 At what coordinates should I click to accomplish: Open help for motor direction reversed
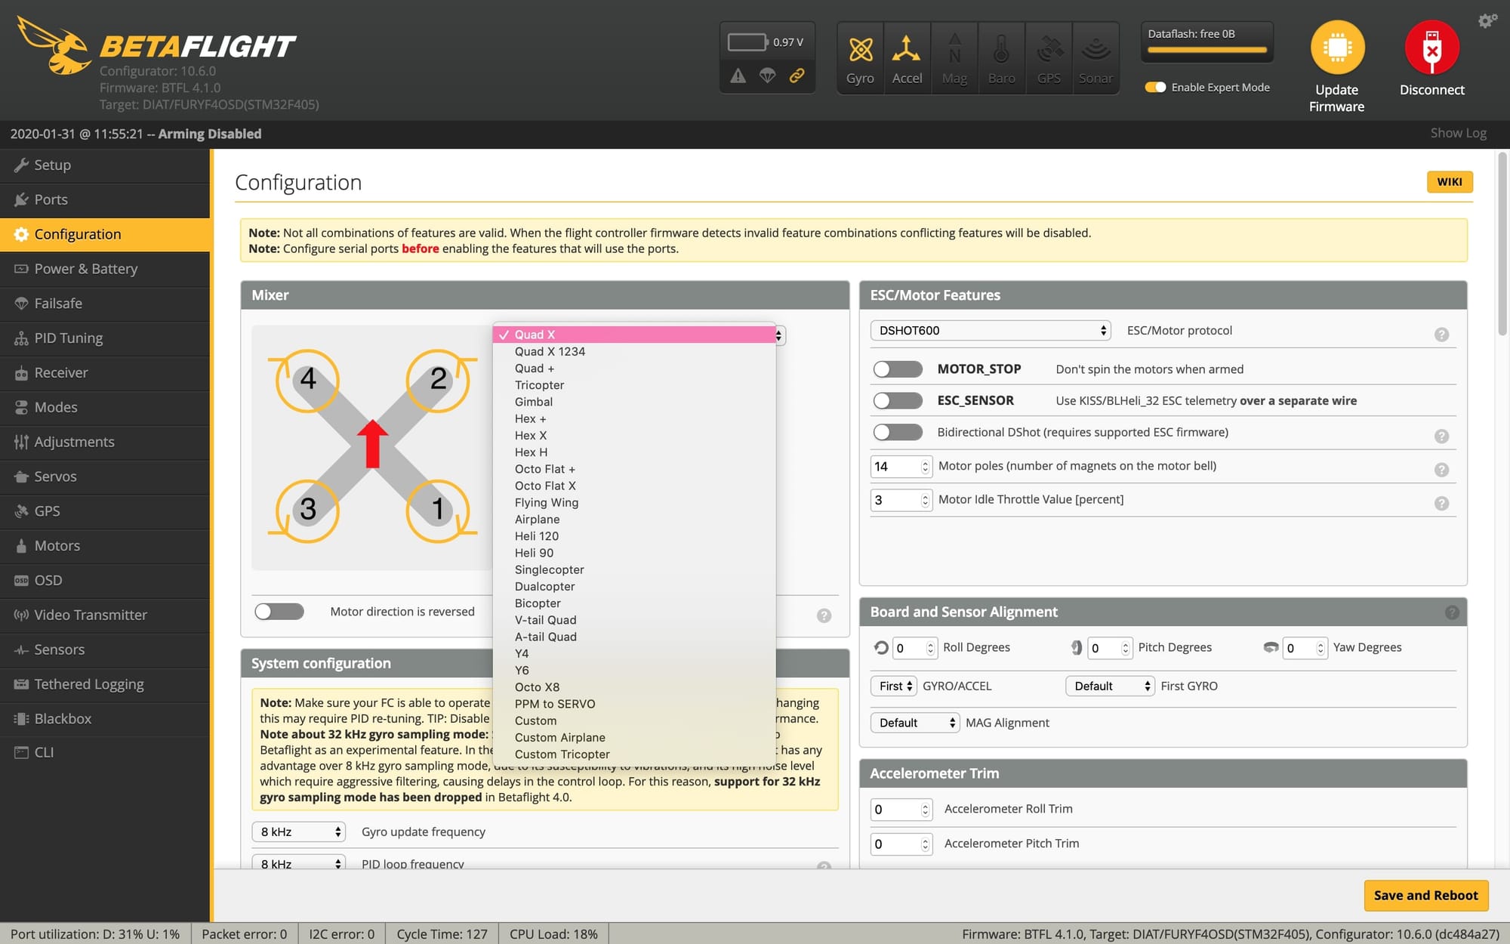coord(824,615)
